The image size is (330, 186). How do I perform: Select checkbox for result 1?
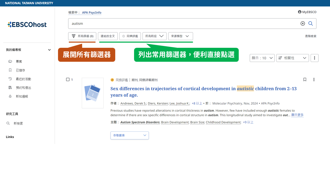tap(68, 80)
